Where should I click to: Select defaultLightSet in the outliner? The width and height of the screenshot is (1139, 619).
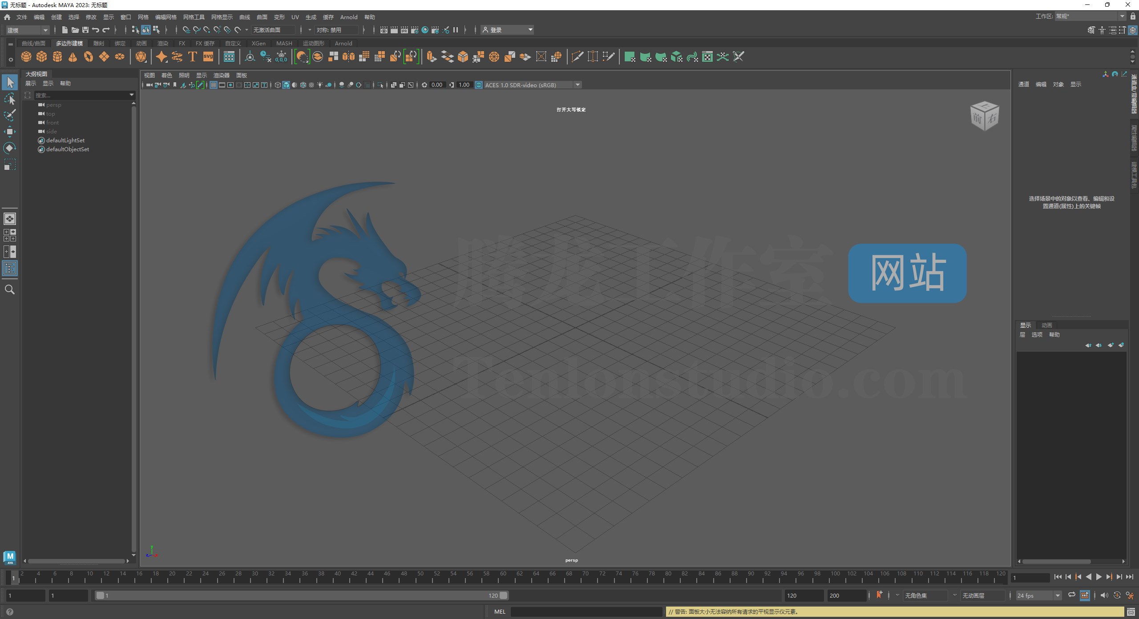click(x=65, y=140)
